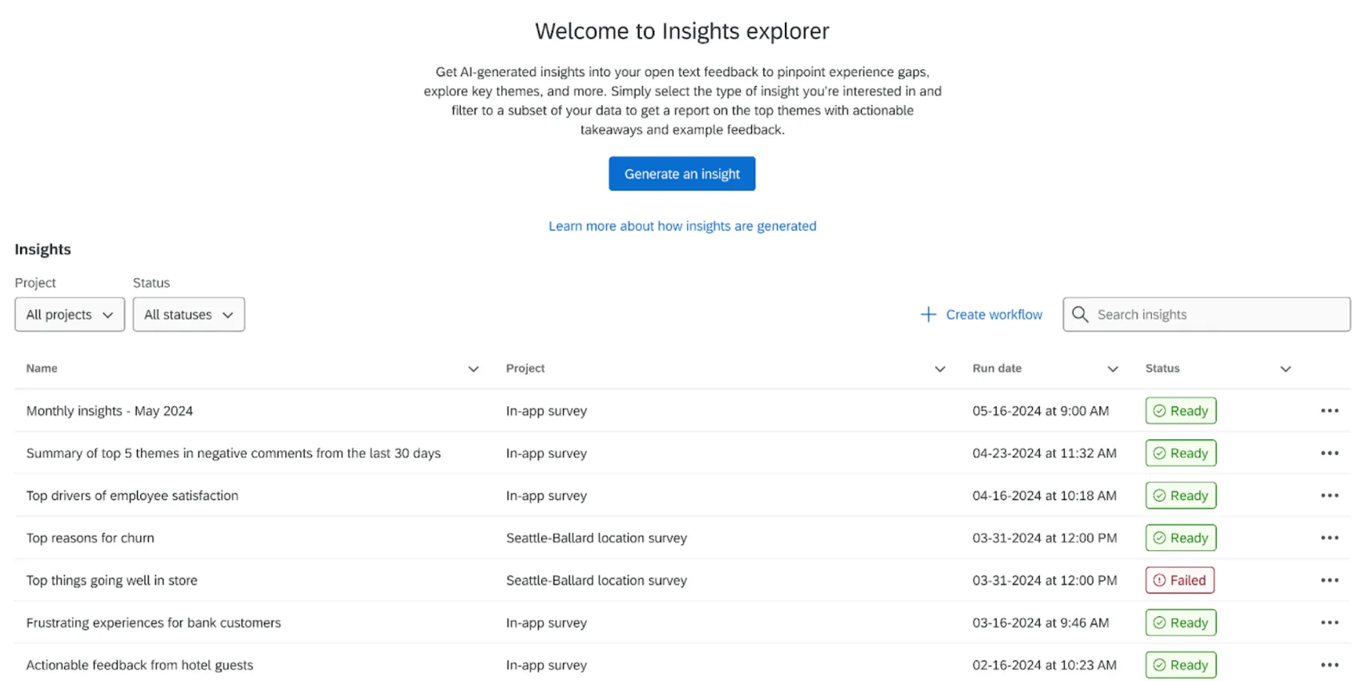Viewport: 1363px width, 681px height.
Task: Expand the Status column header chevron
Action: coord(1285,369)
